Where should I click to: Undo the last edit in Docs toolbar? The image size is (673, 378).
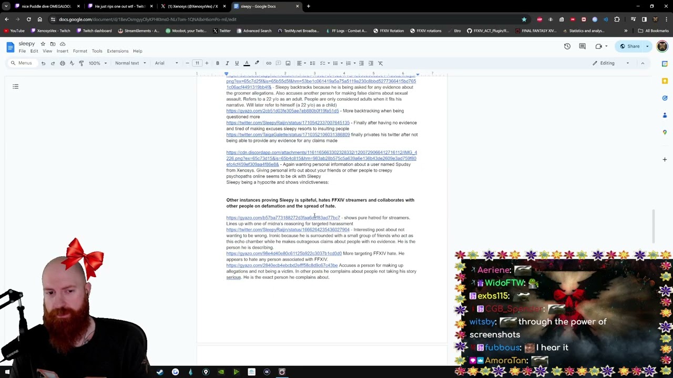tap(43, 63)
